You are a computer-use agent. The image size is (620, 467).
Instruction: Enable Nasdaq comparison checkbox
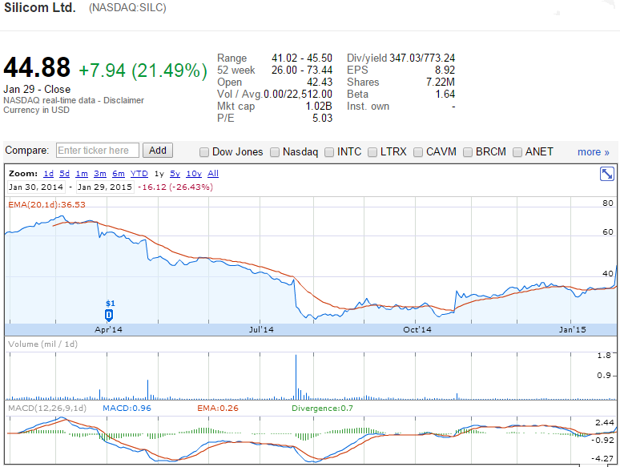[275, 152]
